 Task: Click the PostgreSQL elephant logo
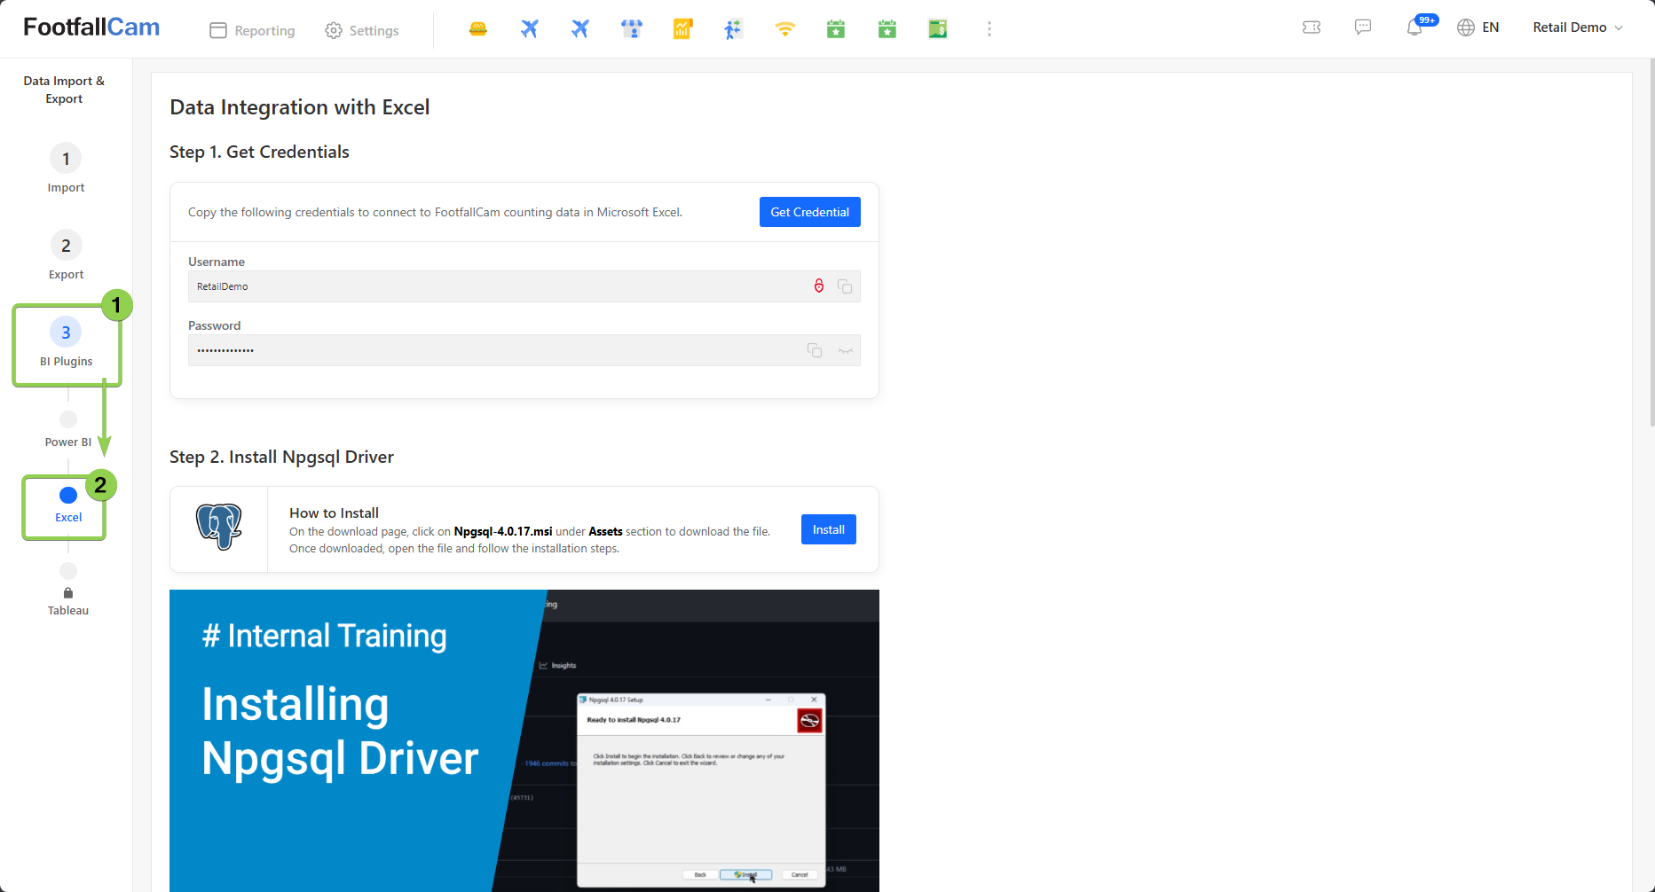click(x=219, y=527)
